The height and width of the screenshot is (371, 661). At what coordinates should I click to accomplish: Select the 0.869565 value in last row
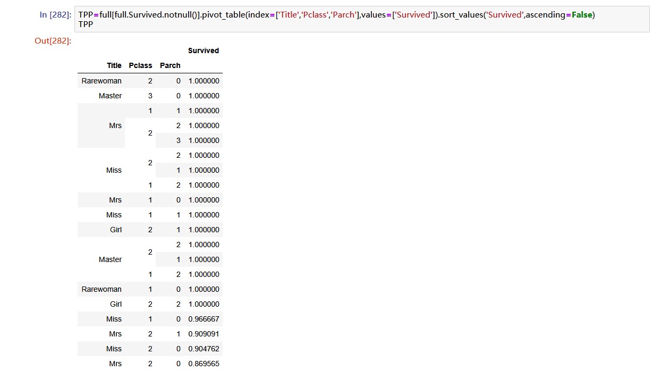coord(204,364)
